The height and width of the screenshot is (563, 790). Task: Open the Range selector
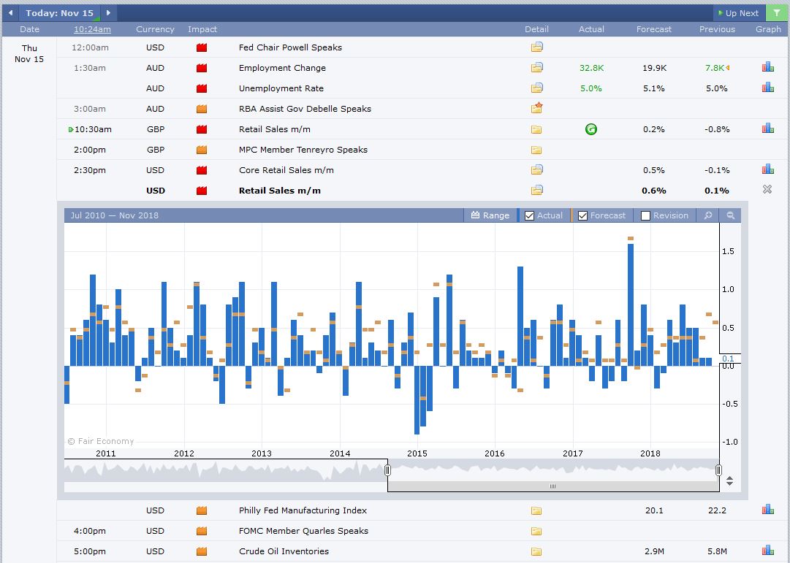point(490,215)
